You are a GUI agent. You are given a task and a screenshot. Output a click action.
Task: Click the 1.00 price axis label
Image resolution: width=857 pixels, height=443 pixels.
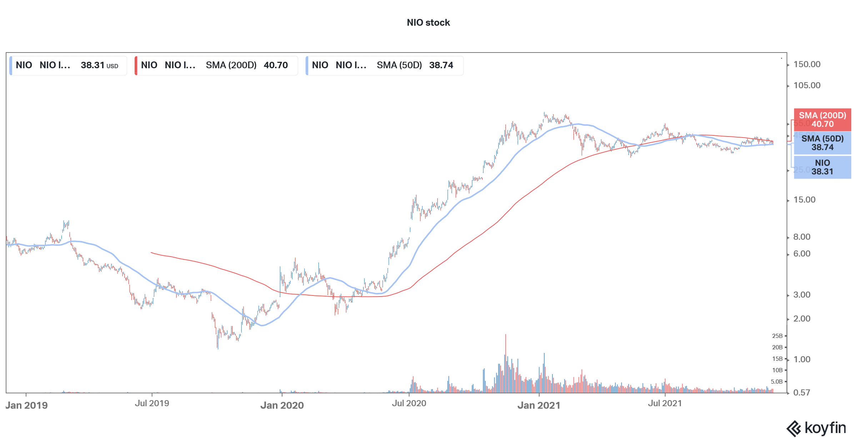click(x=802, y=359)
